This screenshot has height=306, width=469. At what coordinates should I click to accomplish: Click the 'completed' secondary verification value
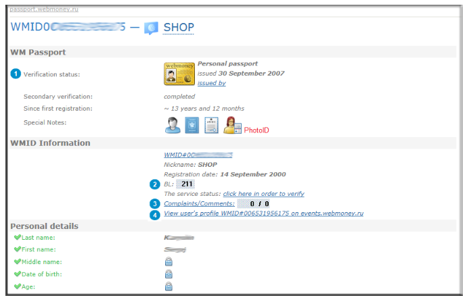(x=179, y=97)
